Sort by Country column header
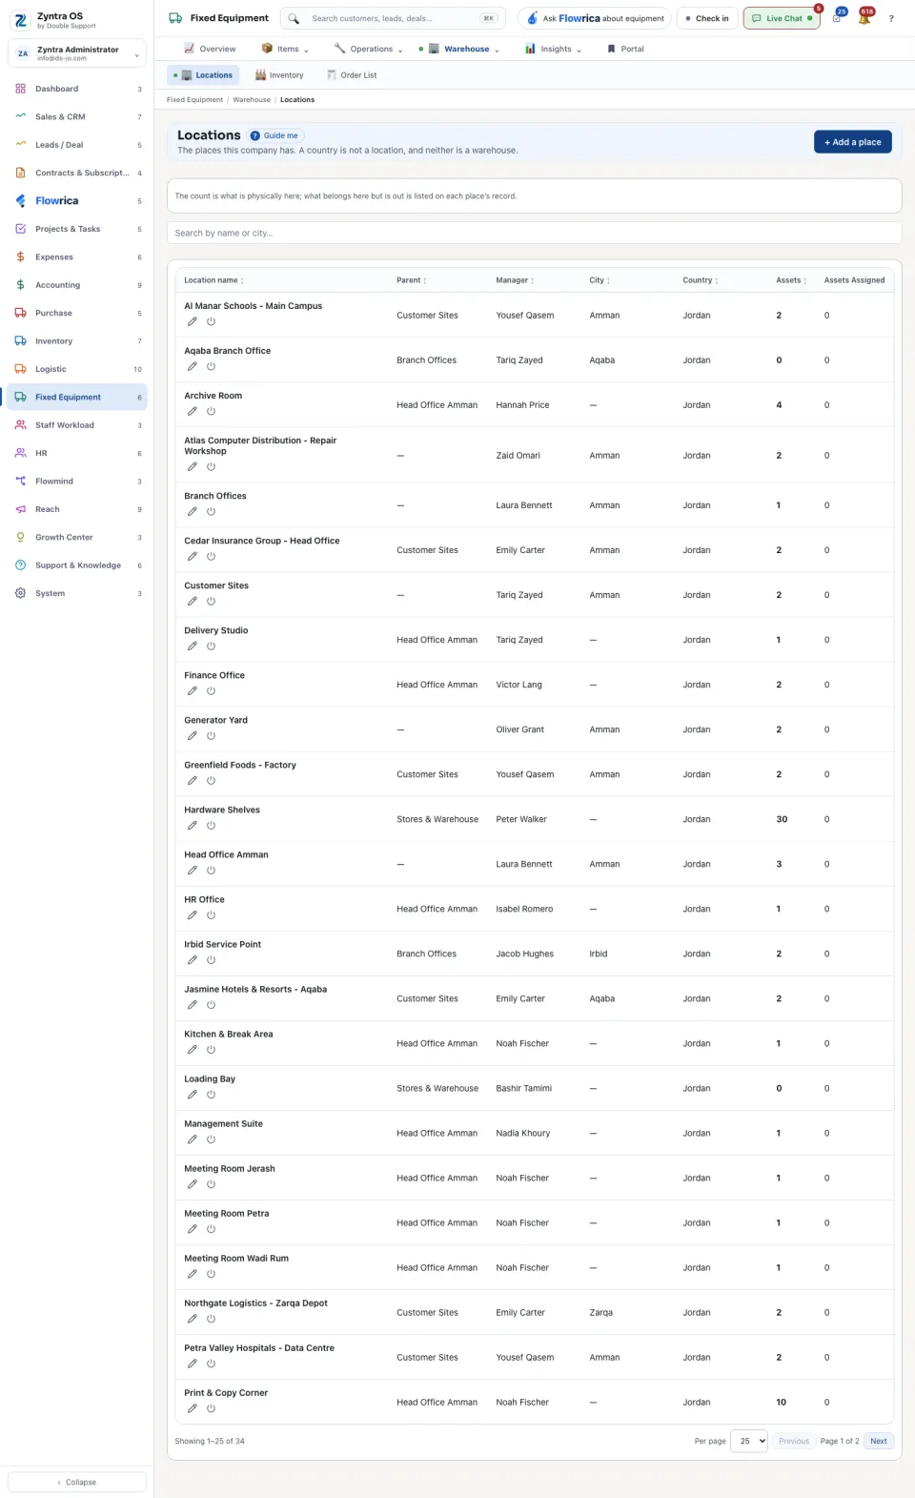Image resolution: width=915 pixels, height=1498 pixels. click(701, 280)
